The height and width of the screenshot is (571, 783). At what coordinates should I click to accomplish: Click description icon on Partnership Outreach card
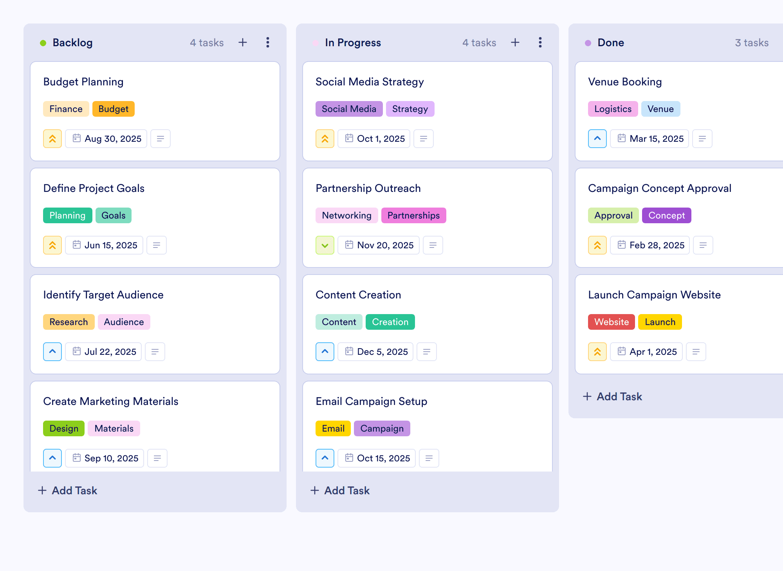point(433,245)
